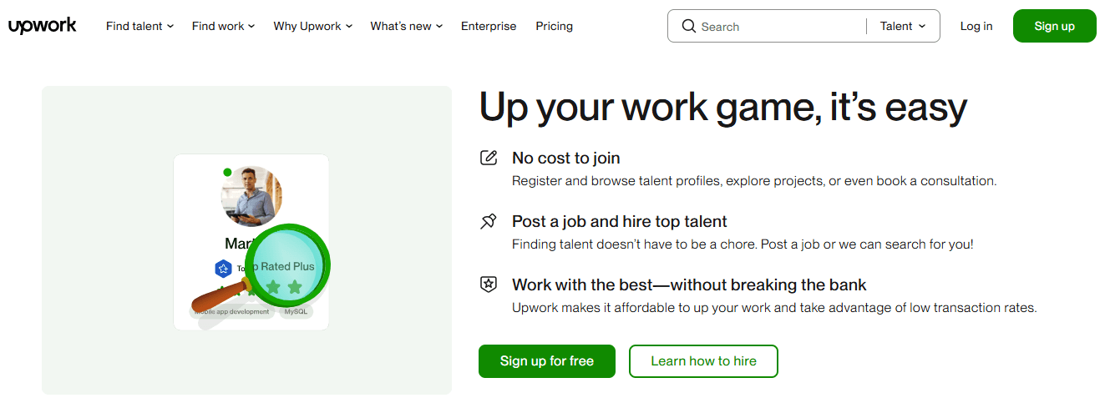The height and width of the screenshot is (408, 1105).
Task: Click the star badge icon beside Work with the best
Action: click(x=489, y=285)
